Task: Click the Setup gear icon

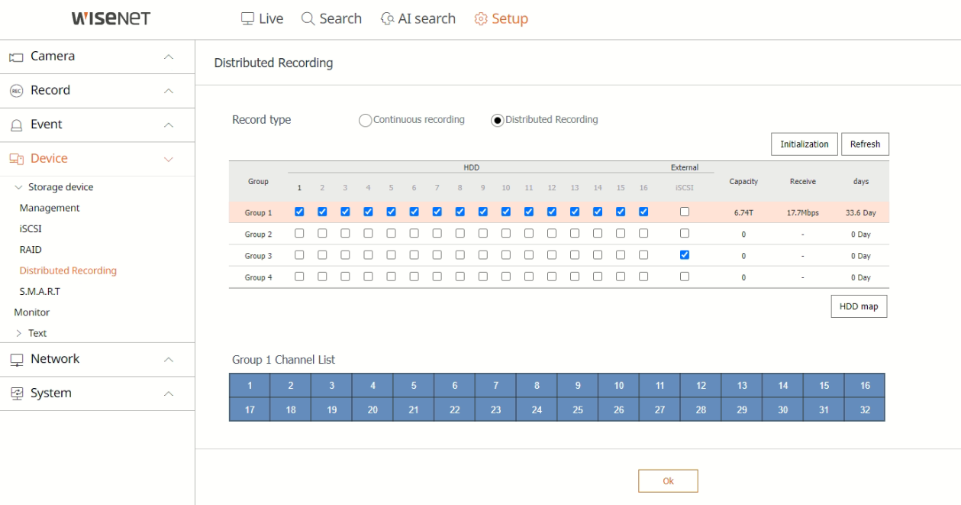Action: (481, 18)
